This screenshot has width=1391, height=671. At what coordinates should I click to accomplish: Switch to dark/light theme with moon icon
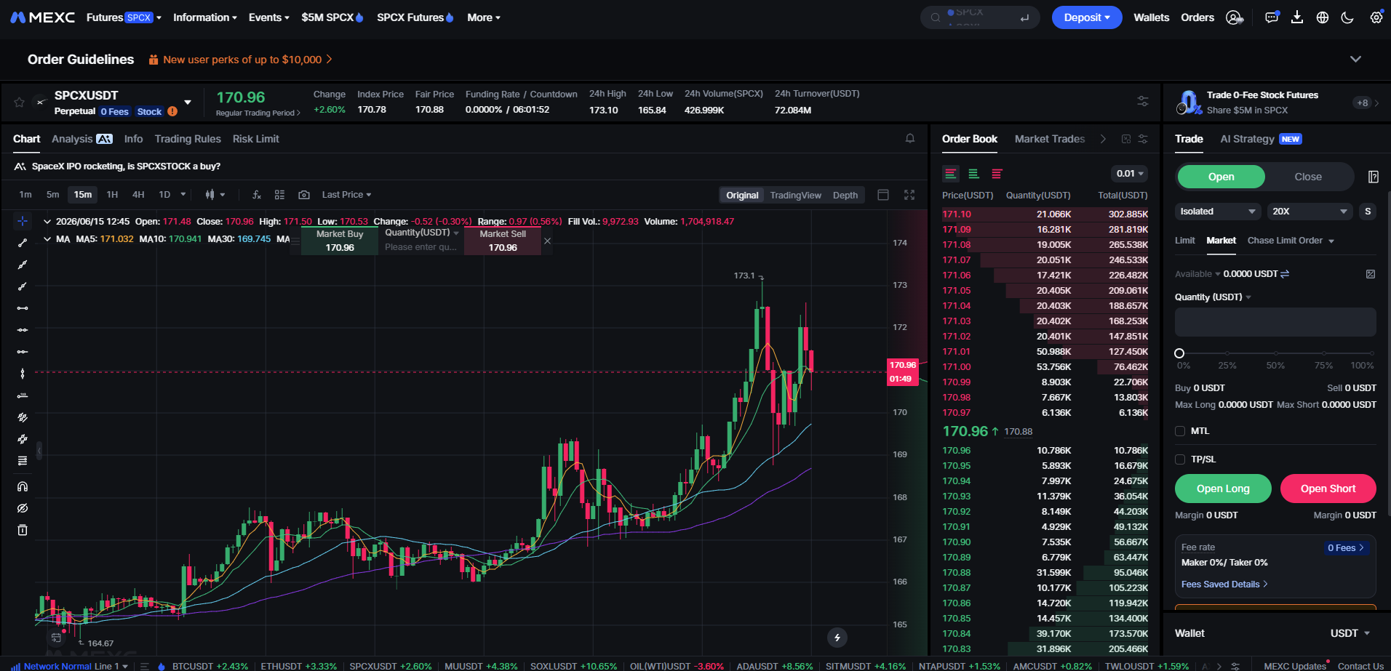pyautogui.click(x=1347, y=17)
